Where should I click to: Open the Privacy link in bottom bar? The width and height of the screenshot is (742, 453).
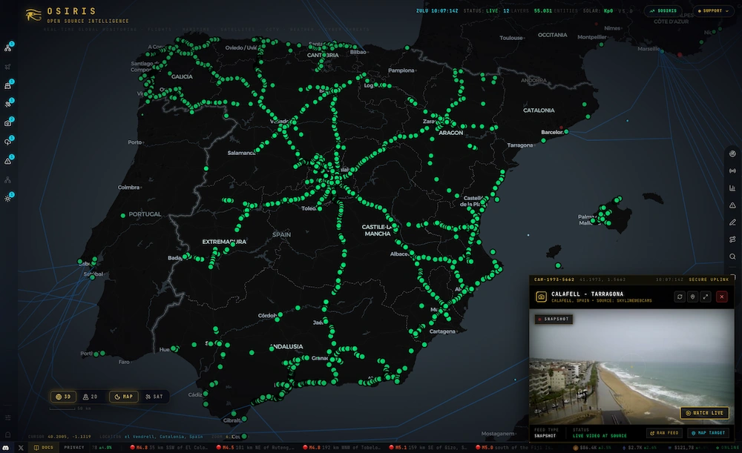73,447
